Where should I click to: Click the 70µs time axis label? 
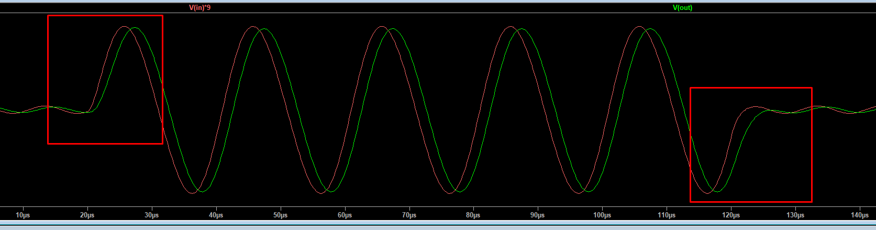pos(409,215)
